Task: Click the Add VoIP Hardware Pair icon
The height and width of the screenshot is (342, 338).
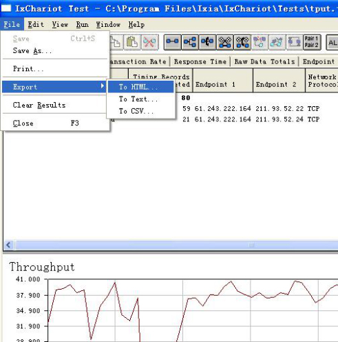Action: click(x=242, y=42)
